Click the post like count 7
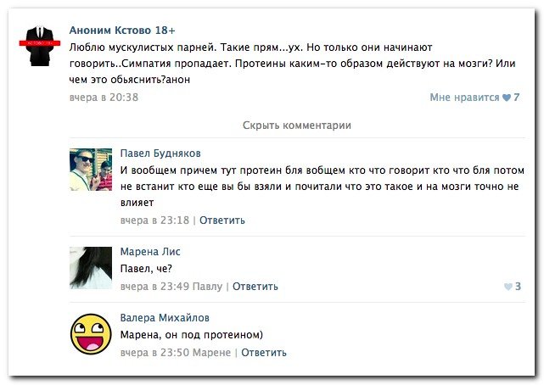Image resolution: width=544 pixels, height=385 pixels. (516, 97)
